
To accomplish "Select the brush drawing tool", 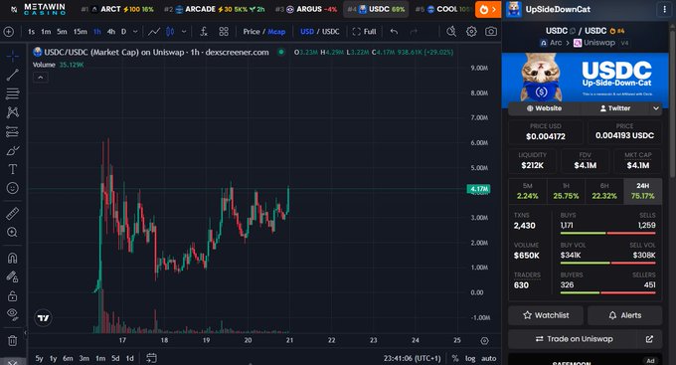I will 13,150.
